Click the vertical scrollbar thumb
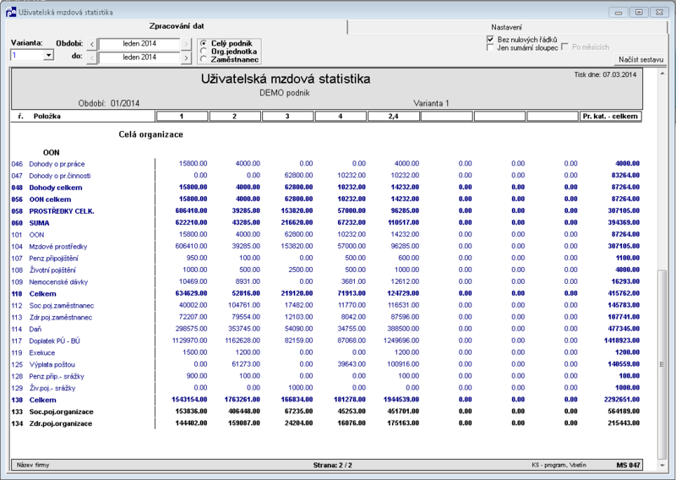This screenshot has width=676, height=480. (662, 364)
